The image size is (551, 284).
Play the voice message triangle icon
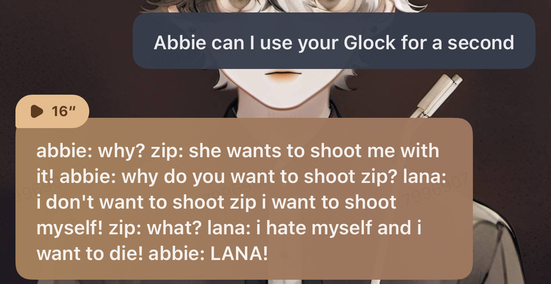click(x=37, y=111)
